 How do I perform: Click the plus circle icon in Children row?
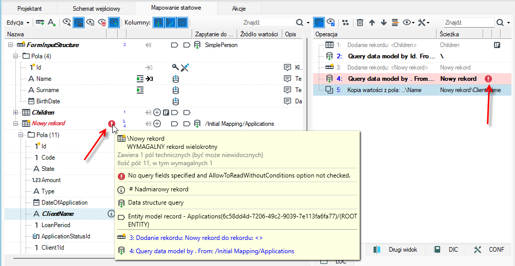pyautogui.click(x=157, y=113)
